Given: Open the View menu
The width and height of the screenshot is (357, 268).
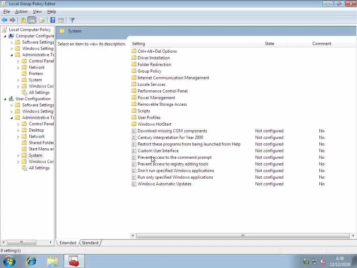Looking at the screenshot, I should [x=37, y=12].
